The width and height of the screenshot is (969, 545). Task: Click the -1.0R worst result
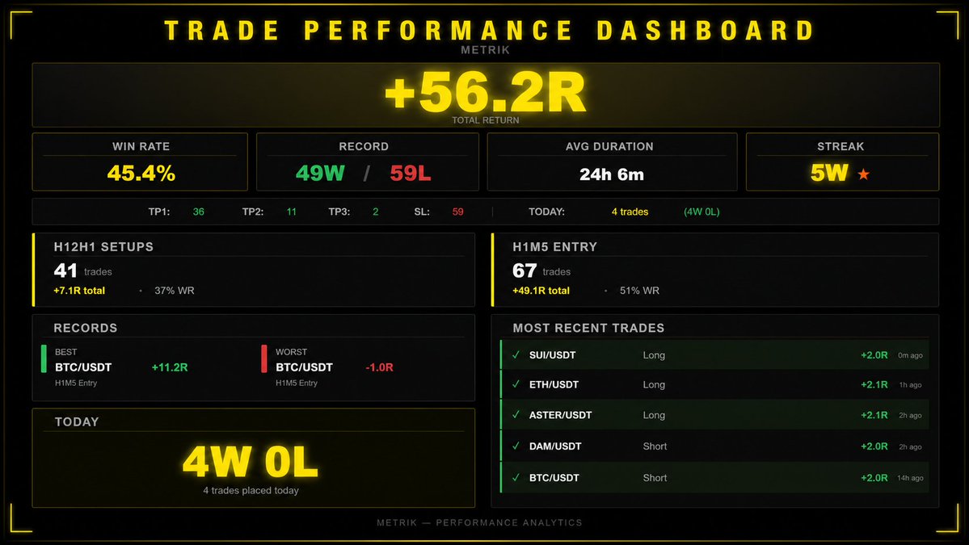point(380,367)
